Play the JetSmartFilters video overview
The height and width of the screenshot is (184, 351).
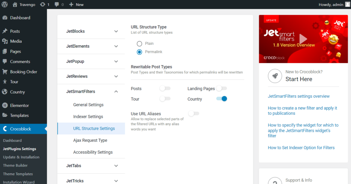click(303, 39)
